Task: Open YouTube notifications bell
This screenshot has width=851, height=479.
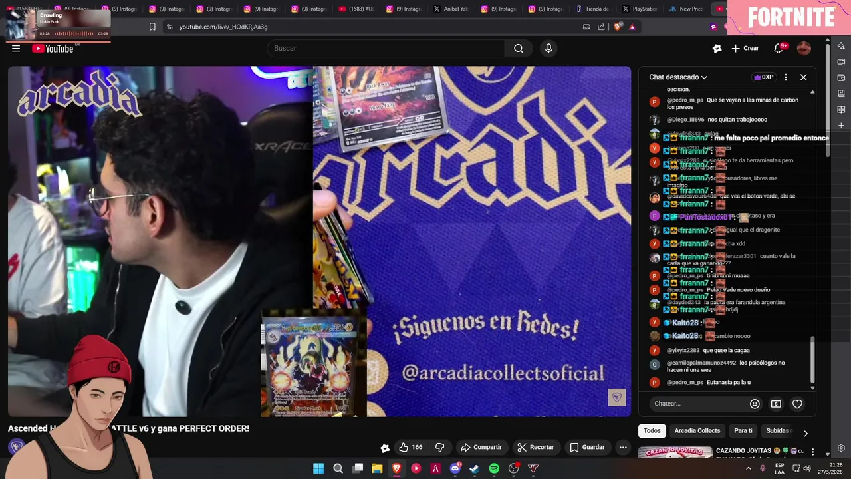Action: coord(779,48)
